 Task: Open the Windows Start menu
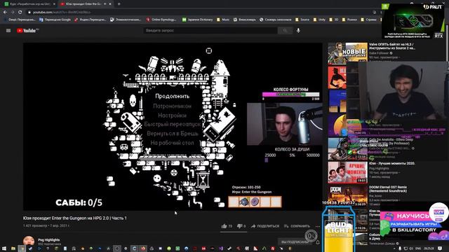coord(4,248)
